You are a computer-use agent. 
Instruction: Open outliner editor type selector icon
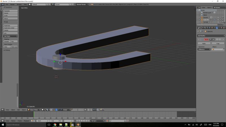(199, 8)
